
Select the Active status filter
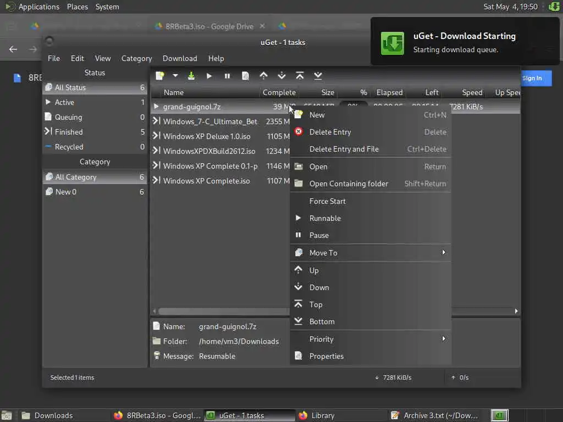[x=95, y=102]
